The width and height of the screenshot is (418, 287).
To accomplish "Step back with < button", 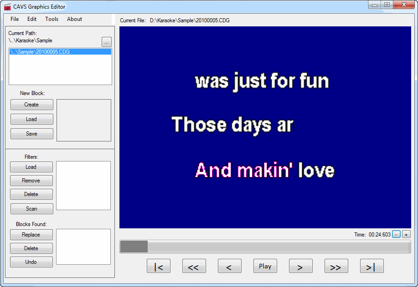I will [x=230, y=266].
